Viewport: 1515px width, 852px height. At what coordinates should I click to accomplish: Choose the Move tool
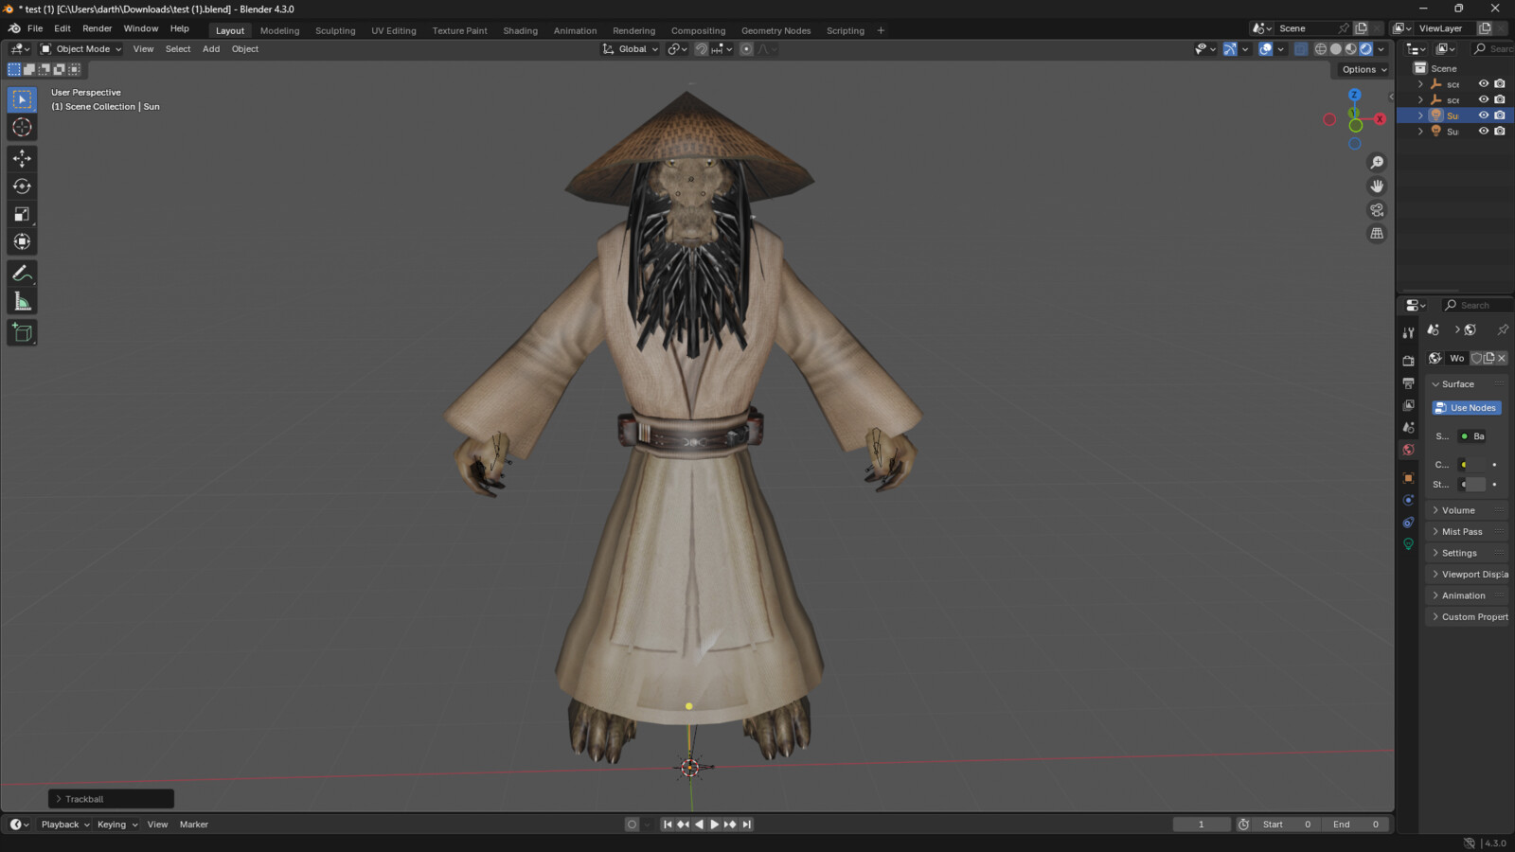22,159
